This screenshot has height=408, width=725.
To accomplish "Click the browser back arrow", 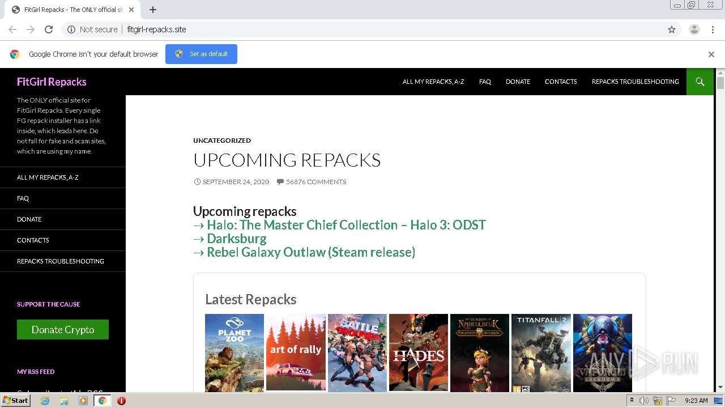I will coord(12,29).
